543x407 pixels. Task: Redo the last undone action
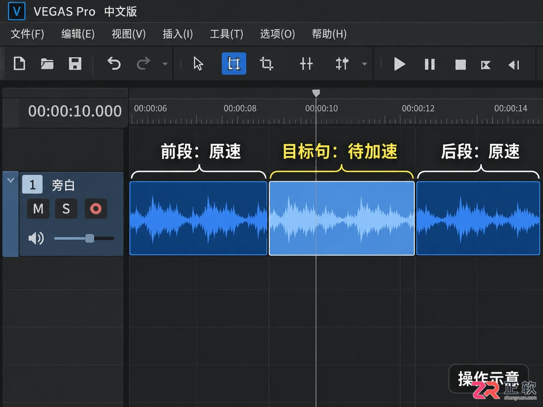point(143,64)
